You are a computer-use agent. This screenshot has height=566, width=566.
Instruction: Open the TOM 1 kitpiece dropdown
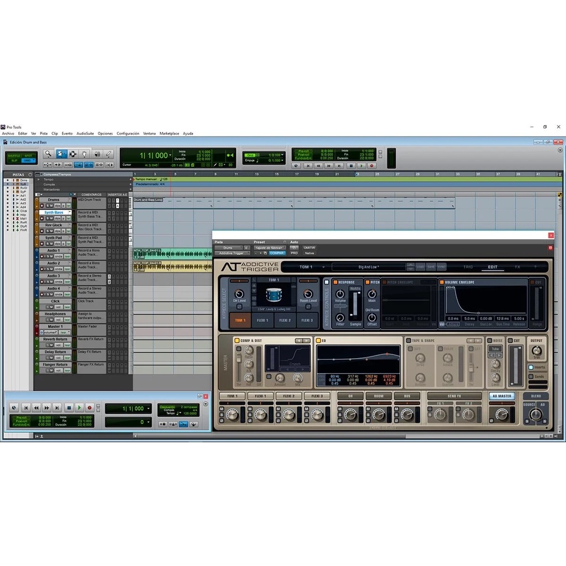323,267
